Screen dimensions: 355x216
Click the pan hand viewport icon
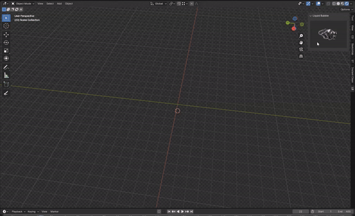pyautogui.click(x=301, y=43)
